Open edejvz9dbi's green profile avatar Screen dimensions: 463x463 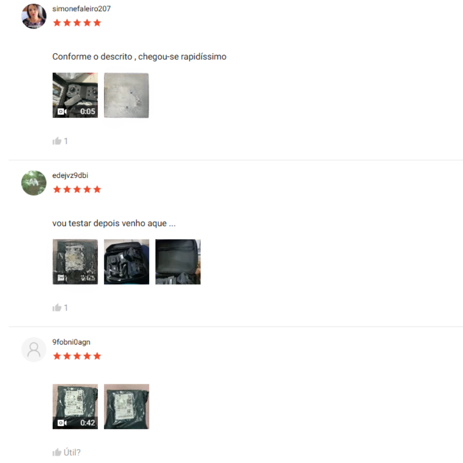tap(34, 183)
